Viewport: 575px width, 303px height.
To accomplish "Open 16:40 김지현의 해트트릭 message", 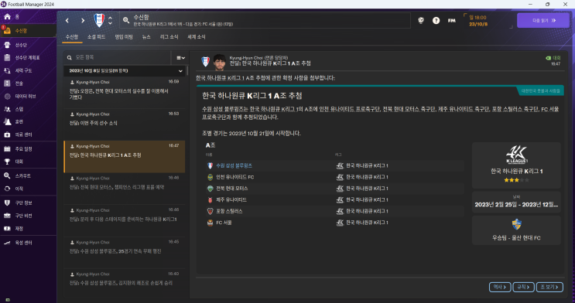I will click(125, 282).
